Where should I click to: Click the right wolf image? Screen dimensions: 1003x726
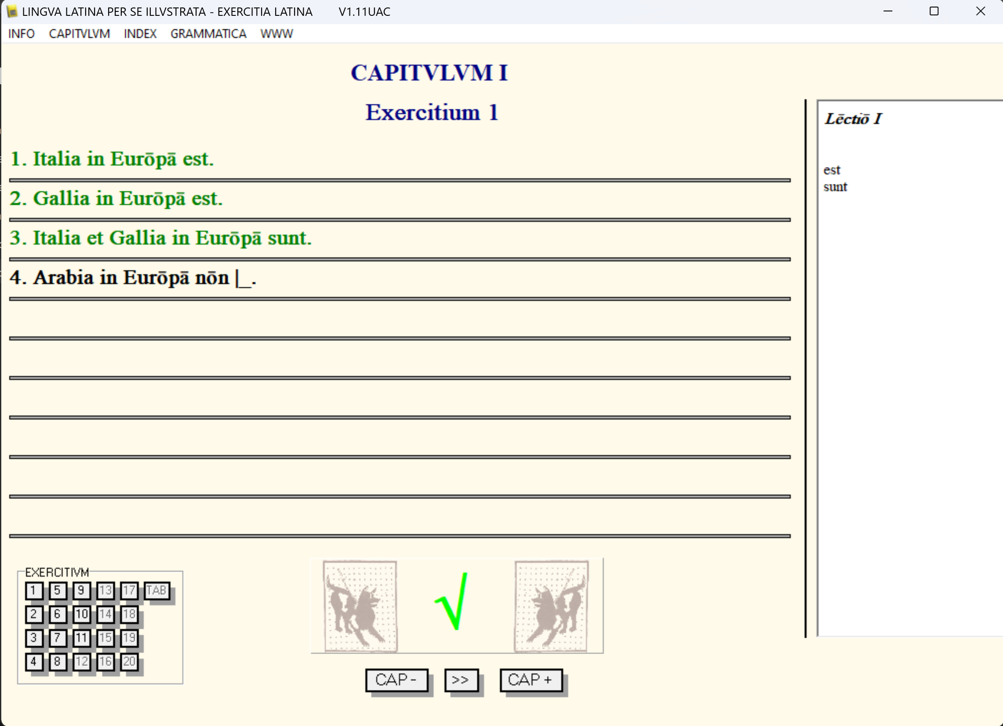(552, 606)
